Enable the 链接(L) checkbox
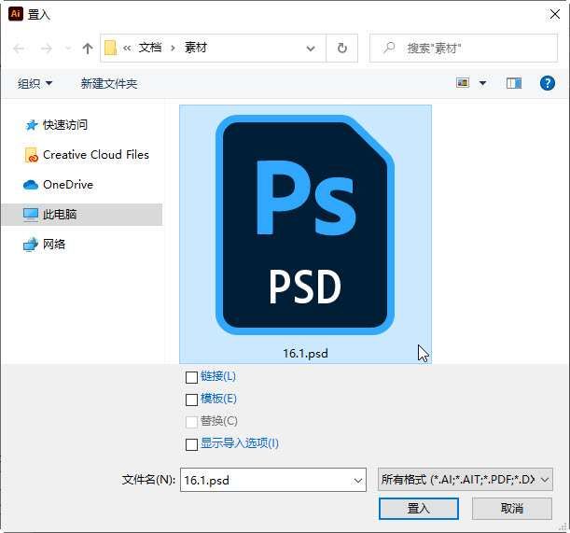The height and width of the screenshot is (533, 570). point(191,377)
